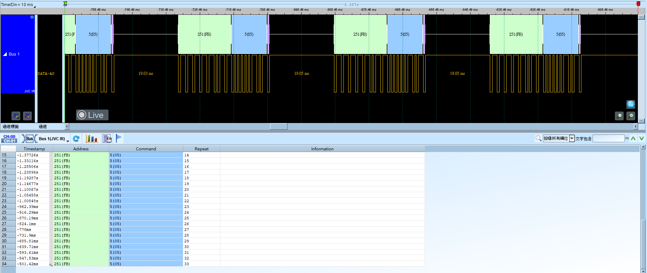Refresh the bus decode list
This screenshot has width=647, height=273.
point(76,139)
